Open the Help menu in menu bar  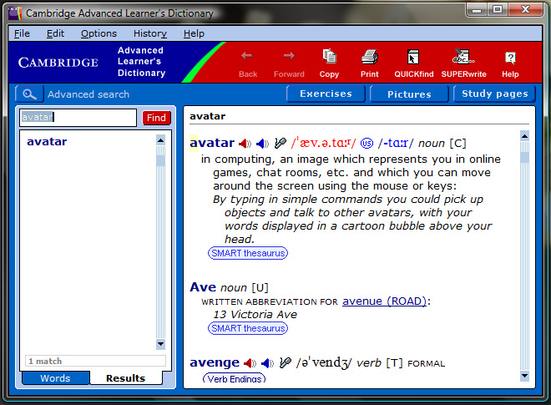194,33
